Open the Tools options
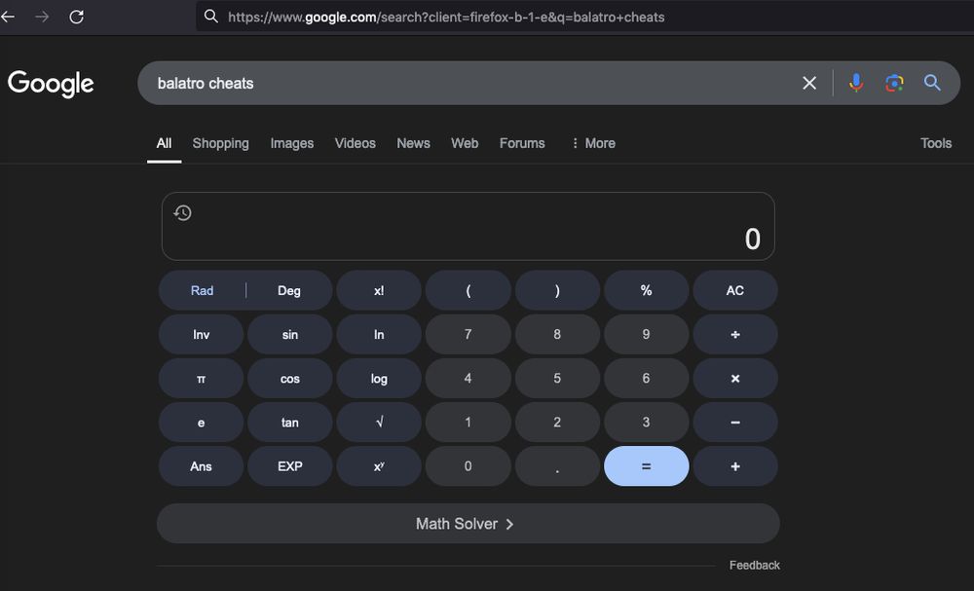 [x=935, y=143]
